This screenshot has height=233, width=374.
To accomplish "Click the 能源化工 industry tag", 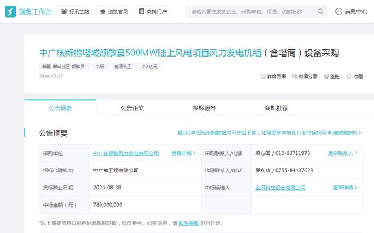I will tap(124, 67).
